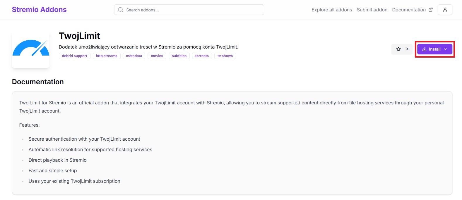The height and width of the screenshot is (200, 462).
Task: Click the search magnifier icon
Action: (x=121, y=10)
